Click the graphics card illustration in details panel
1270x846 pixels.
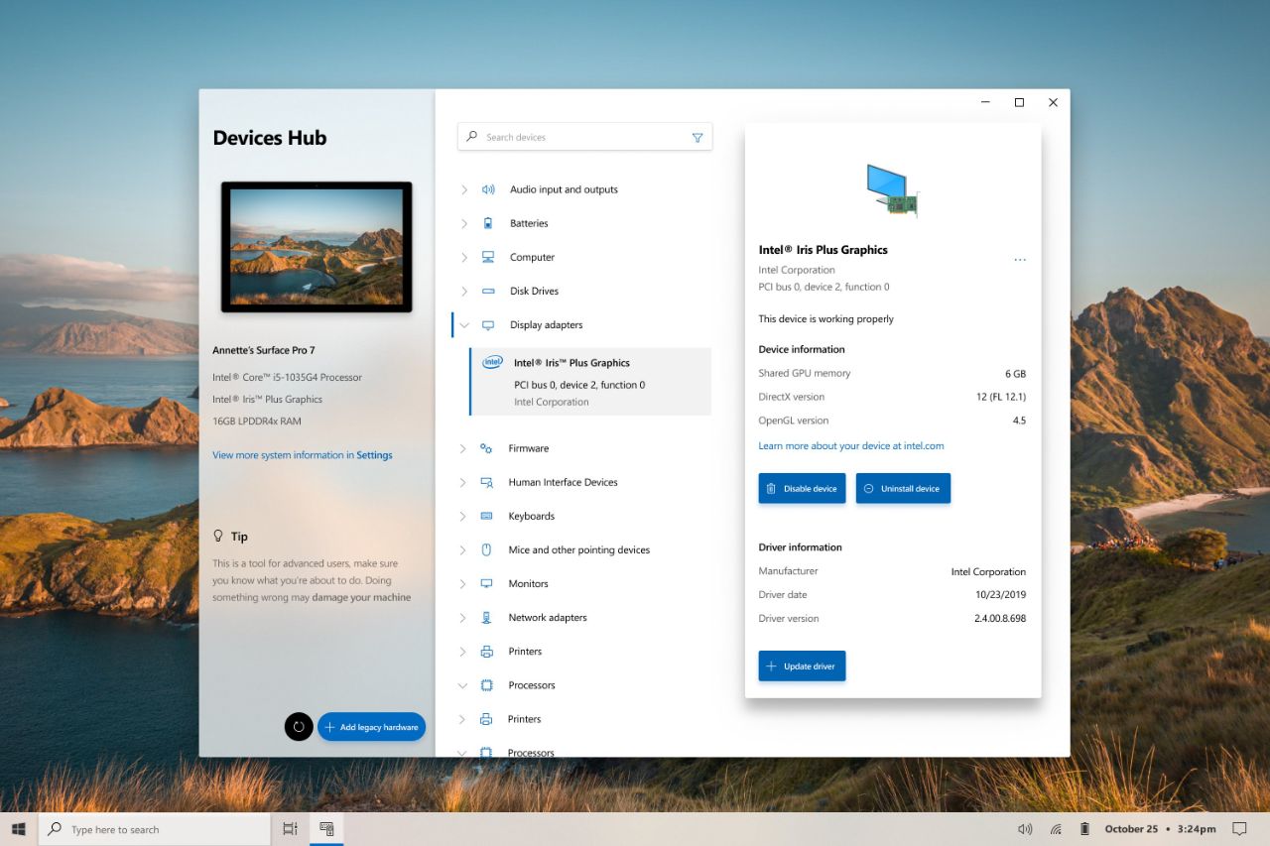(893, 190)
